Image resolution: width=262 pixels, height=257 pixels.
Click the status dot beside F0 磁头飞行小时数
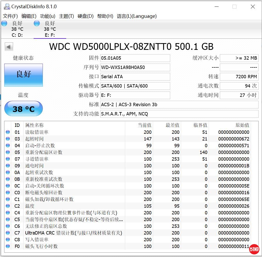point(8,246)
